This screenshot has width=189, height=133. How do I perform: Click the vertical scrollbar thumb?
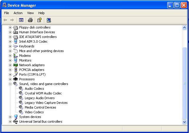click(x=184, y=83)
